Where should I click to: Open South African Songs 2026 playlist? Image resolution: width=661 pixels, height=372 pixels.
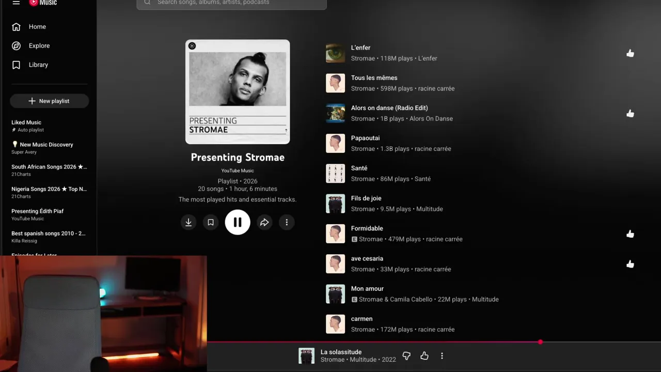49,171
